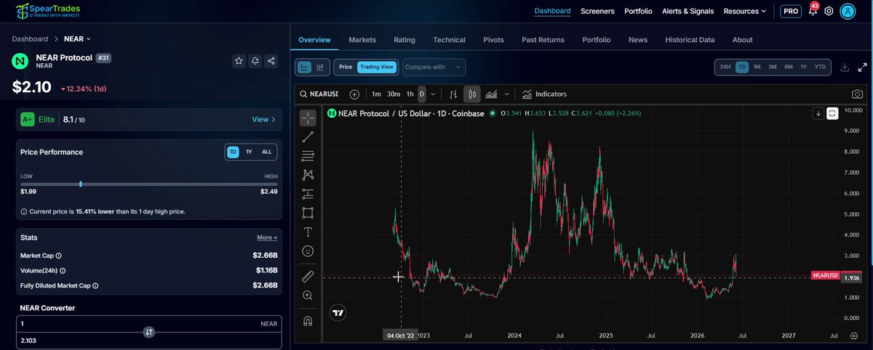Select the rectangle shapes tool
The width and height of the screenshot is (873, 350).
308,213
